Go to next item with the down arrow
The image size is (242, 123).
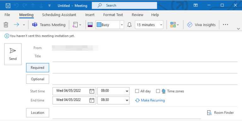[x=41, y=6]
